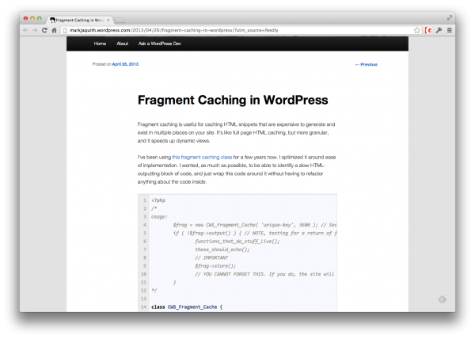Follow the April 26, 2013 date link

click(125, 64)
